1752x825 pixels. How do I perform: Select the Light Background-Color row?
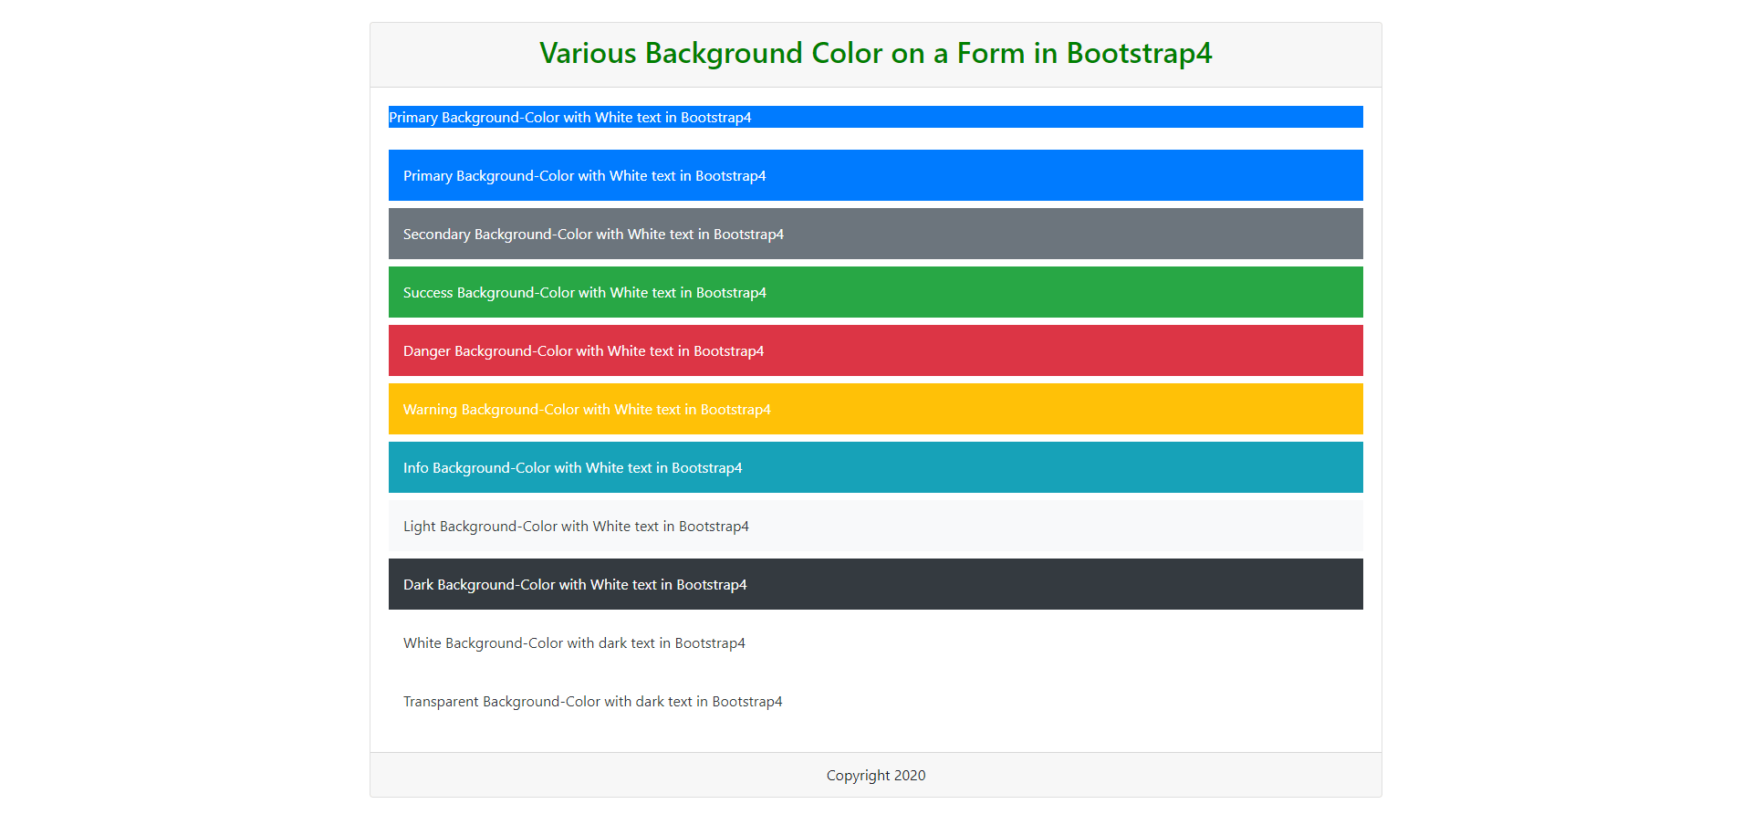pyautogui.click(x=875, y=526)
